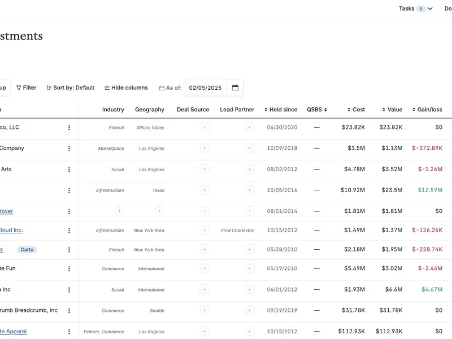This screenshot has height=339, width=452.
Task: Click Seattle geography cell
Action: pyautogui.click(x=157, y=310)
